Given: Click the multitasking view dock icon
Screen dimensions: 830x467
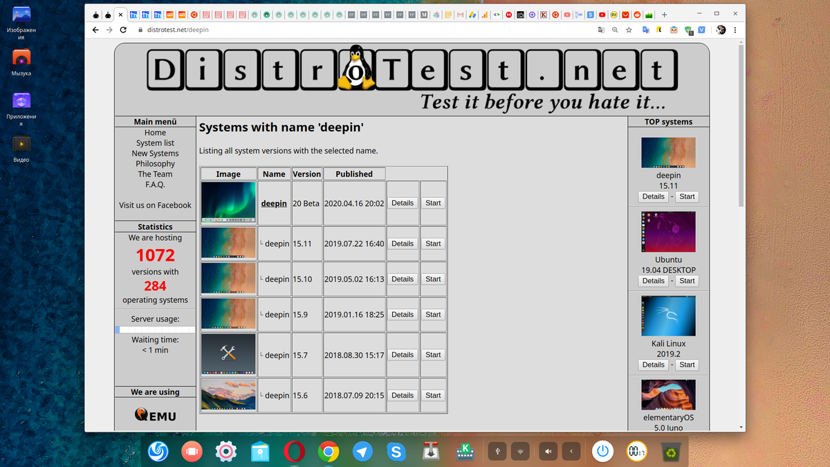Looking at the screenshot, I should (x=192, y=452).
